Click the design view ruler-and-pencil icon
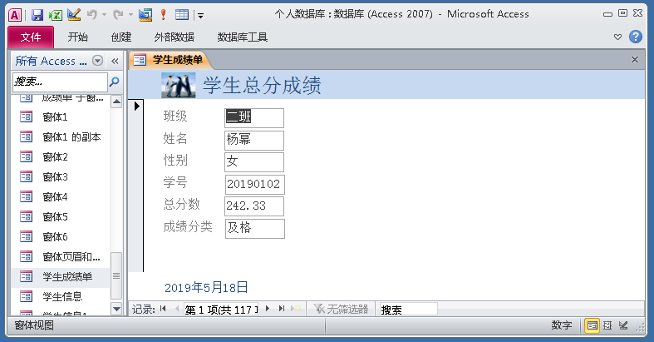Image resolution: width=654 pixels, height=342 pixels. click(74, 15)
